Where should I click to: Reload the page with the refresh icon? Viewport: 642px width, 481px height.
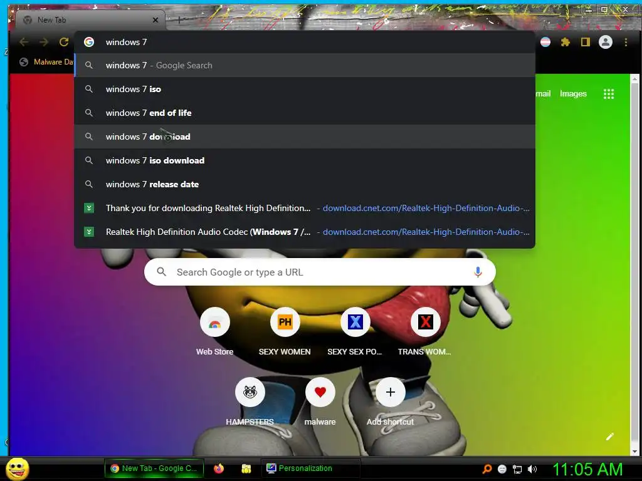pos(64,42)
